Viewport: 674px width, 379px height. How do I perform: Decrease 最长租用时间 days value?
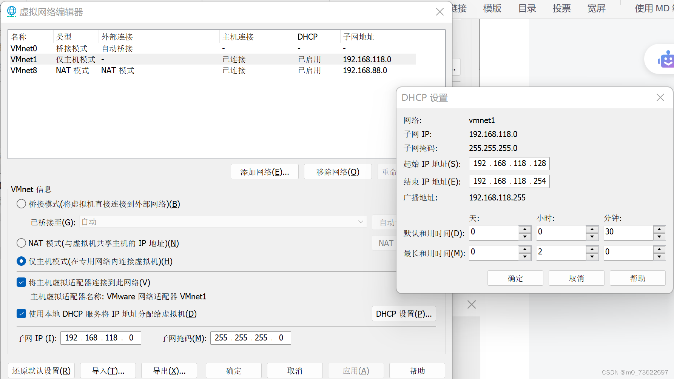(x=525, y=257)
